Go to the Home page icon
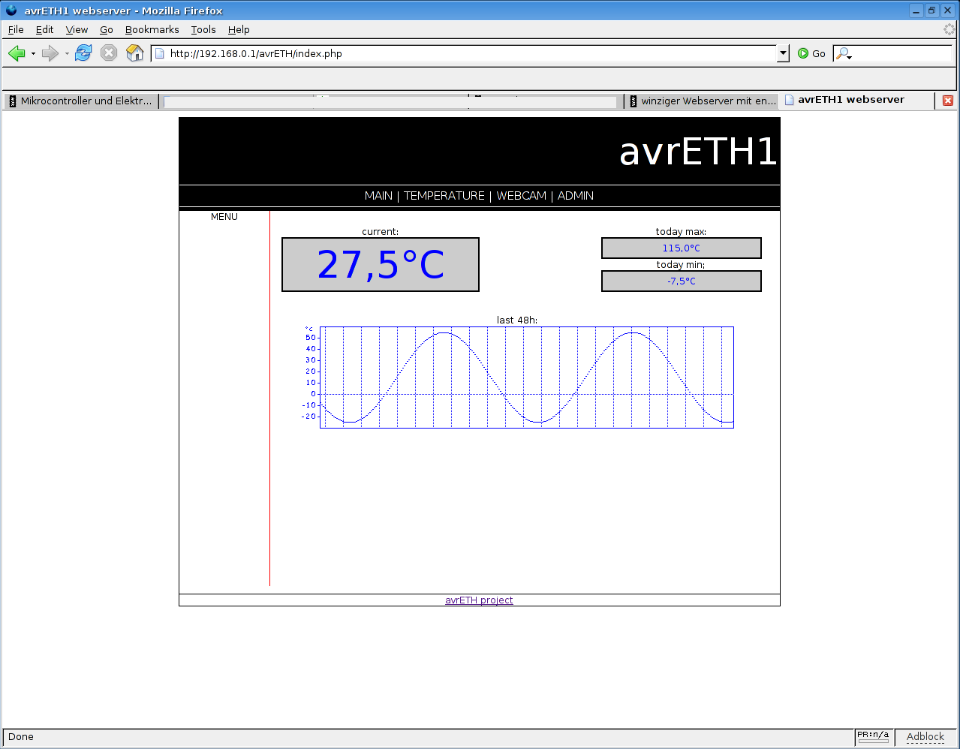This screenshot has height=749, width=960. [x=135, y=53]
